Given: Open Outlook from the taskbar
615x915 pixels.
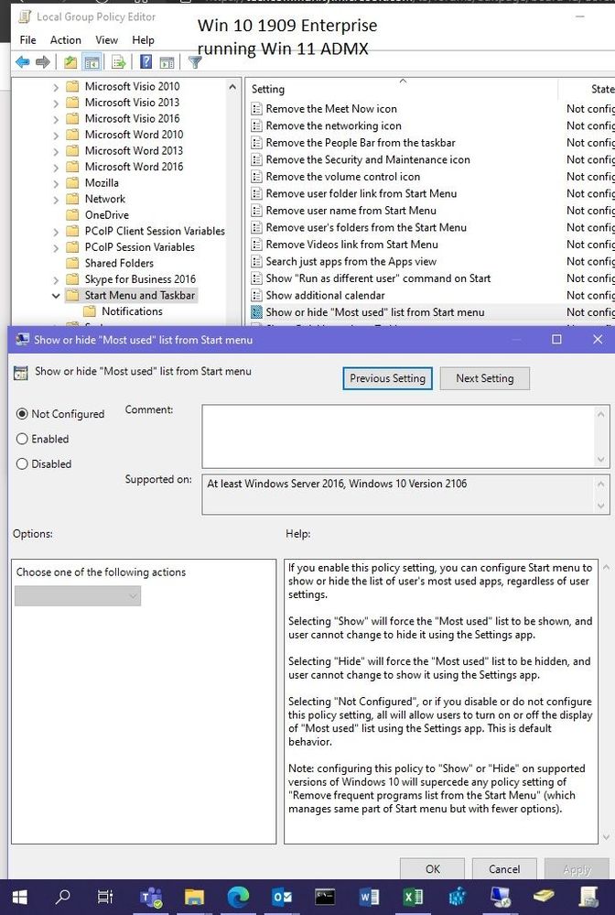Looking at the screenshot, I should pyautogui.click(x=282, y=897).
